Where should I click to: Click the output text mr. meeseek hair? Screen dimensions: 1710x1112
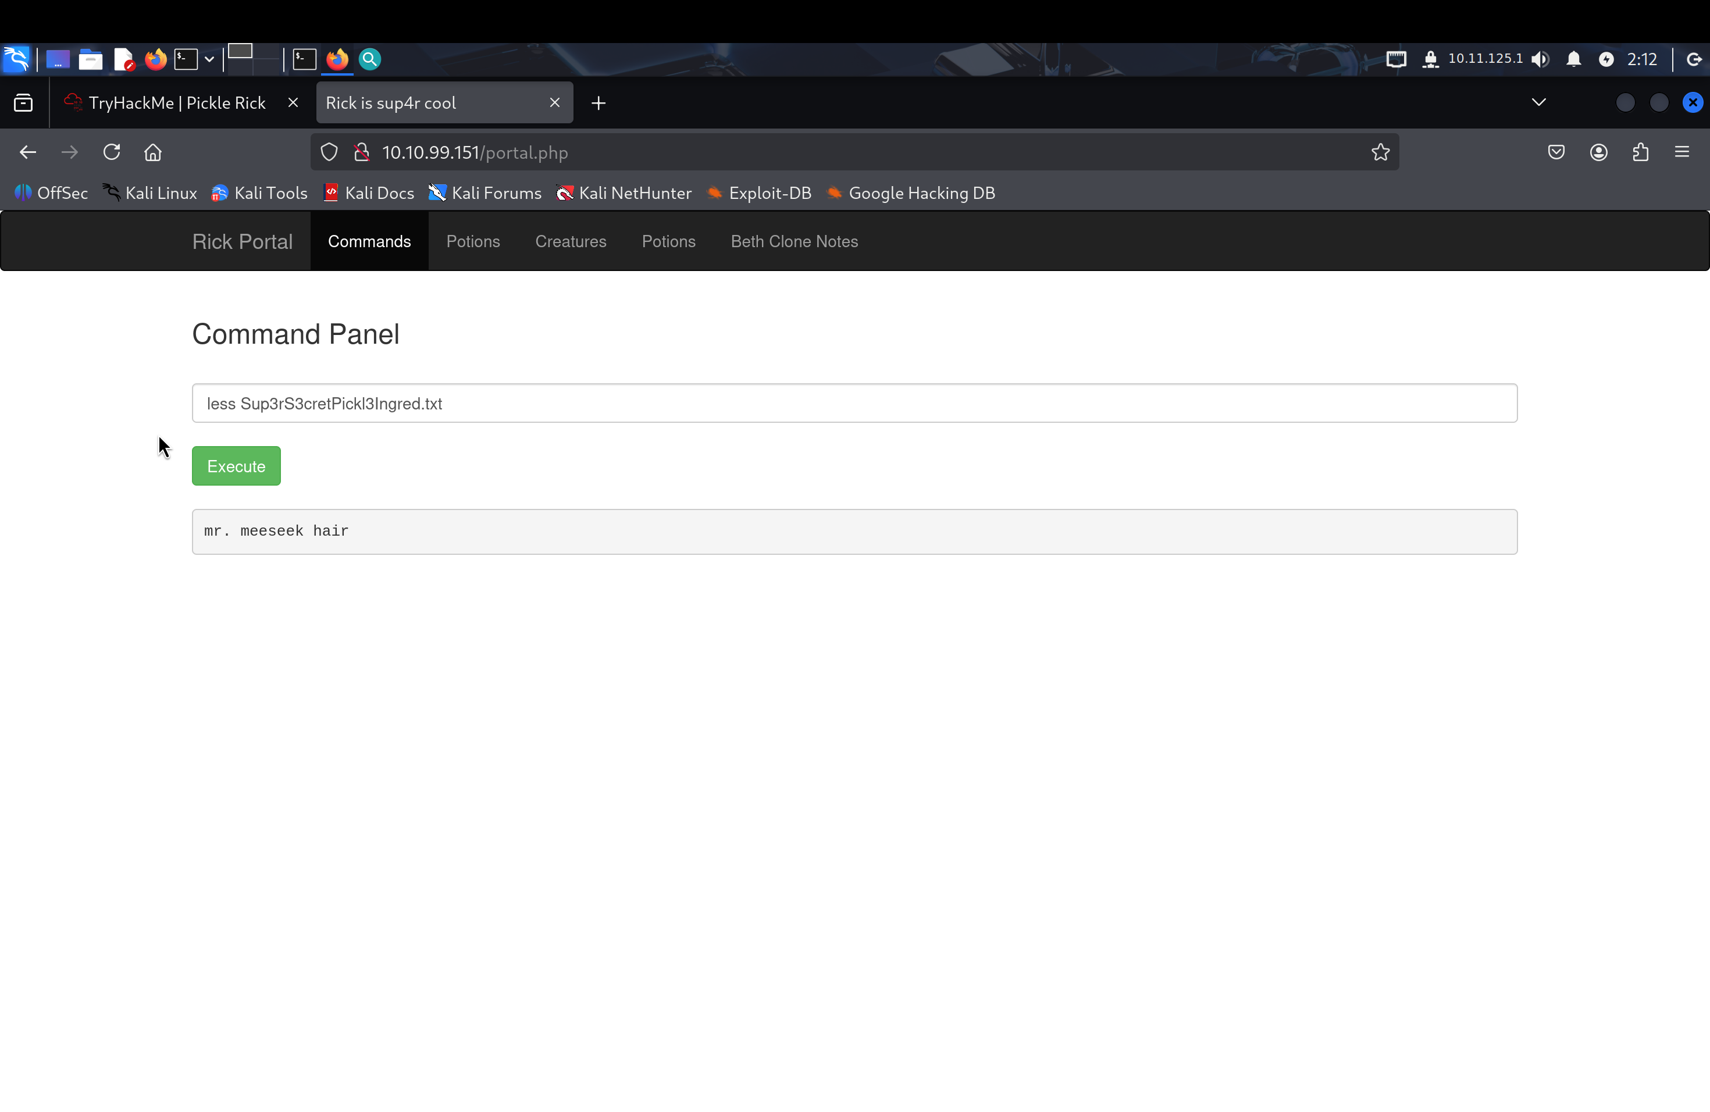[x=276, y=531]
